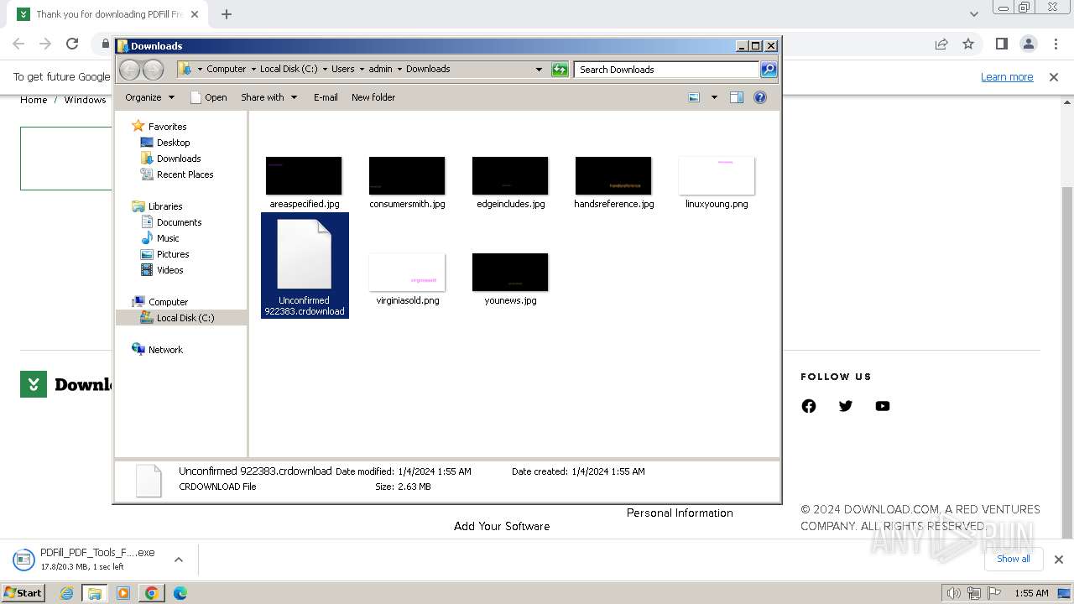Click Learn more link in Chrome infobar
The height and width of the screenshot is (604, 1074).
(1007, 77)
